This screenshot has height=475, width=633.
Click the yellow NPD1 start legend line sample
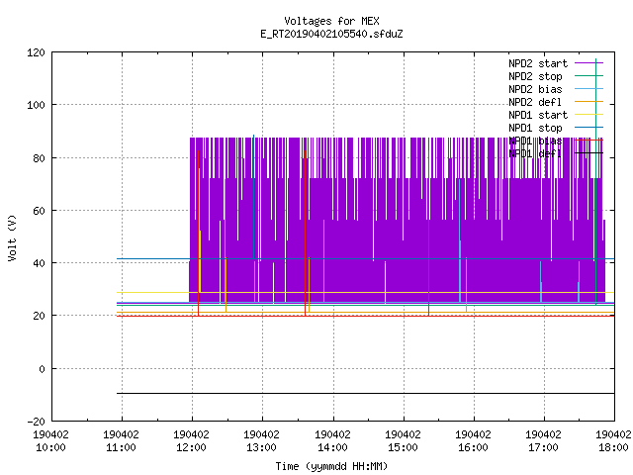[588, 115]
